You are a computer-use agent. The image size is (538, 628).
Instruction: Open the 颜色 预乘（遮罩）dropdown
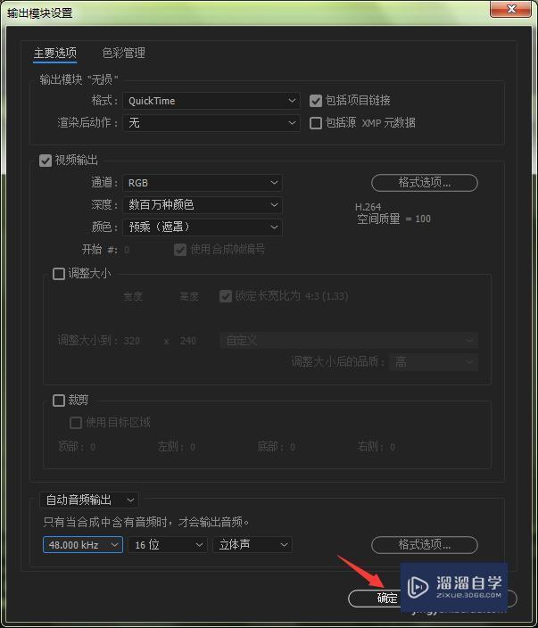pos(203,227)
